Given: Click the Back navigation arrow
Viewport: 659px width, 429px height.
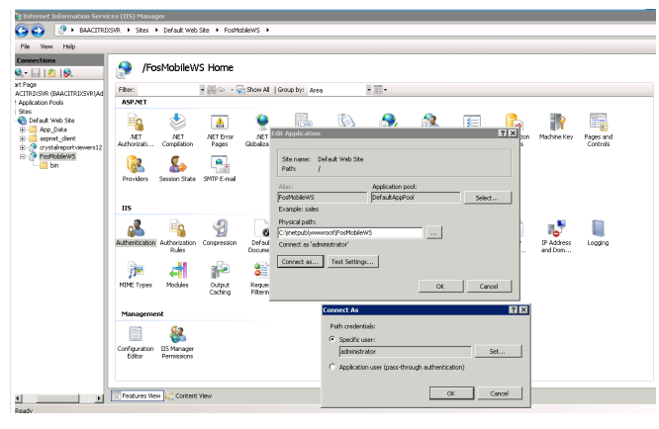Looking at the screenshot, I should point(22,31).
